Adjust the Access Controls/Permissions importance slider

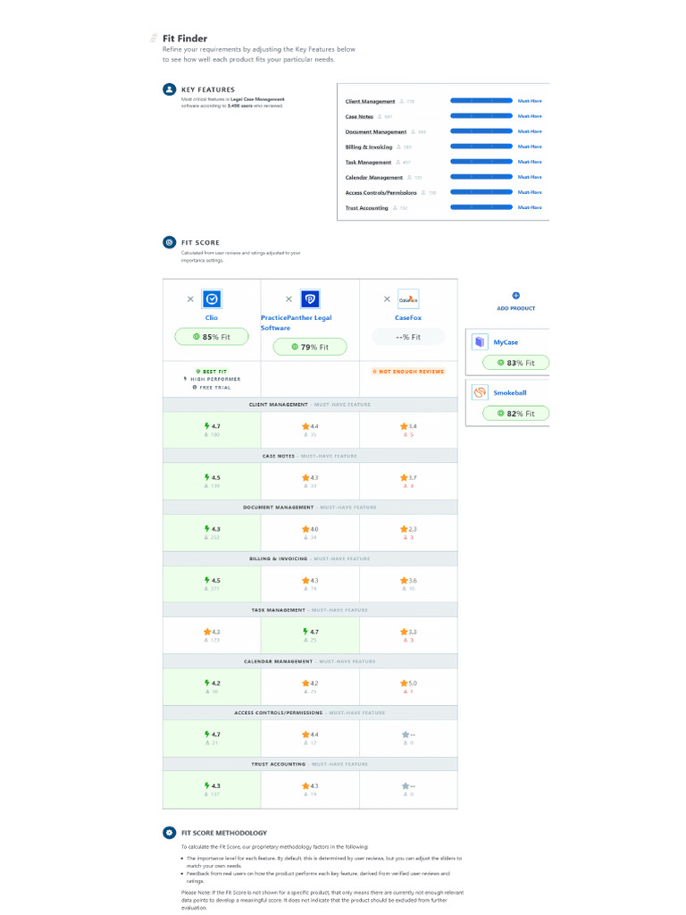pyautogui.click(x=481, y=192)
